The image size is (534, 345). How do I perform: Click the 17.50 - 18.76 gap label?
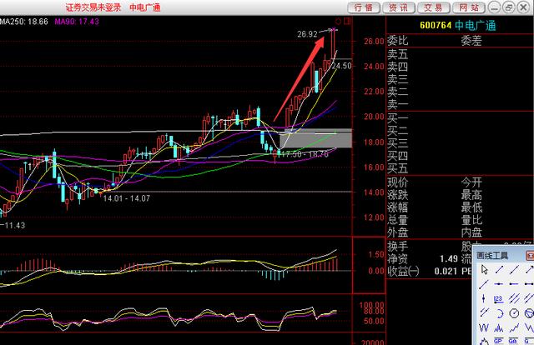[x=305, y=154]
